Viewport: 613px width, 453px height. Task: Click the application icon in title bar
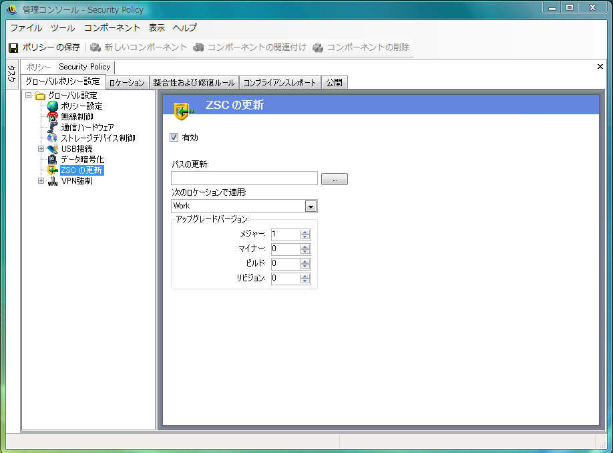click(x=12, y=9)
